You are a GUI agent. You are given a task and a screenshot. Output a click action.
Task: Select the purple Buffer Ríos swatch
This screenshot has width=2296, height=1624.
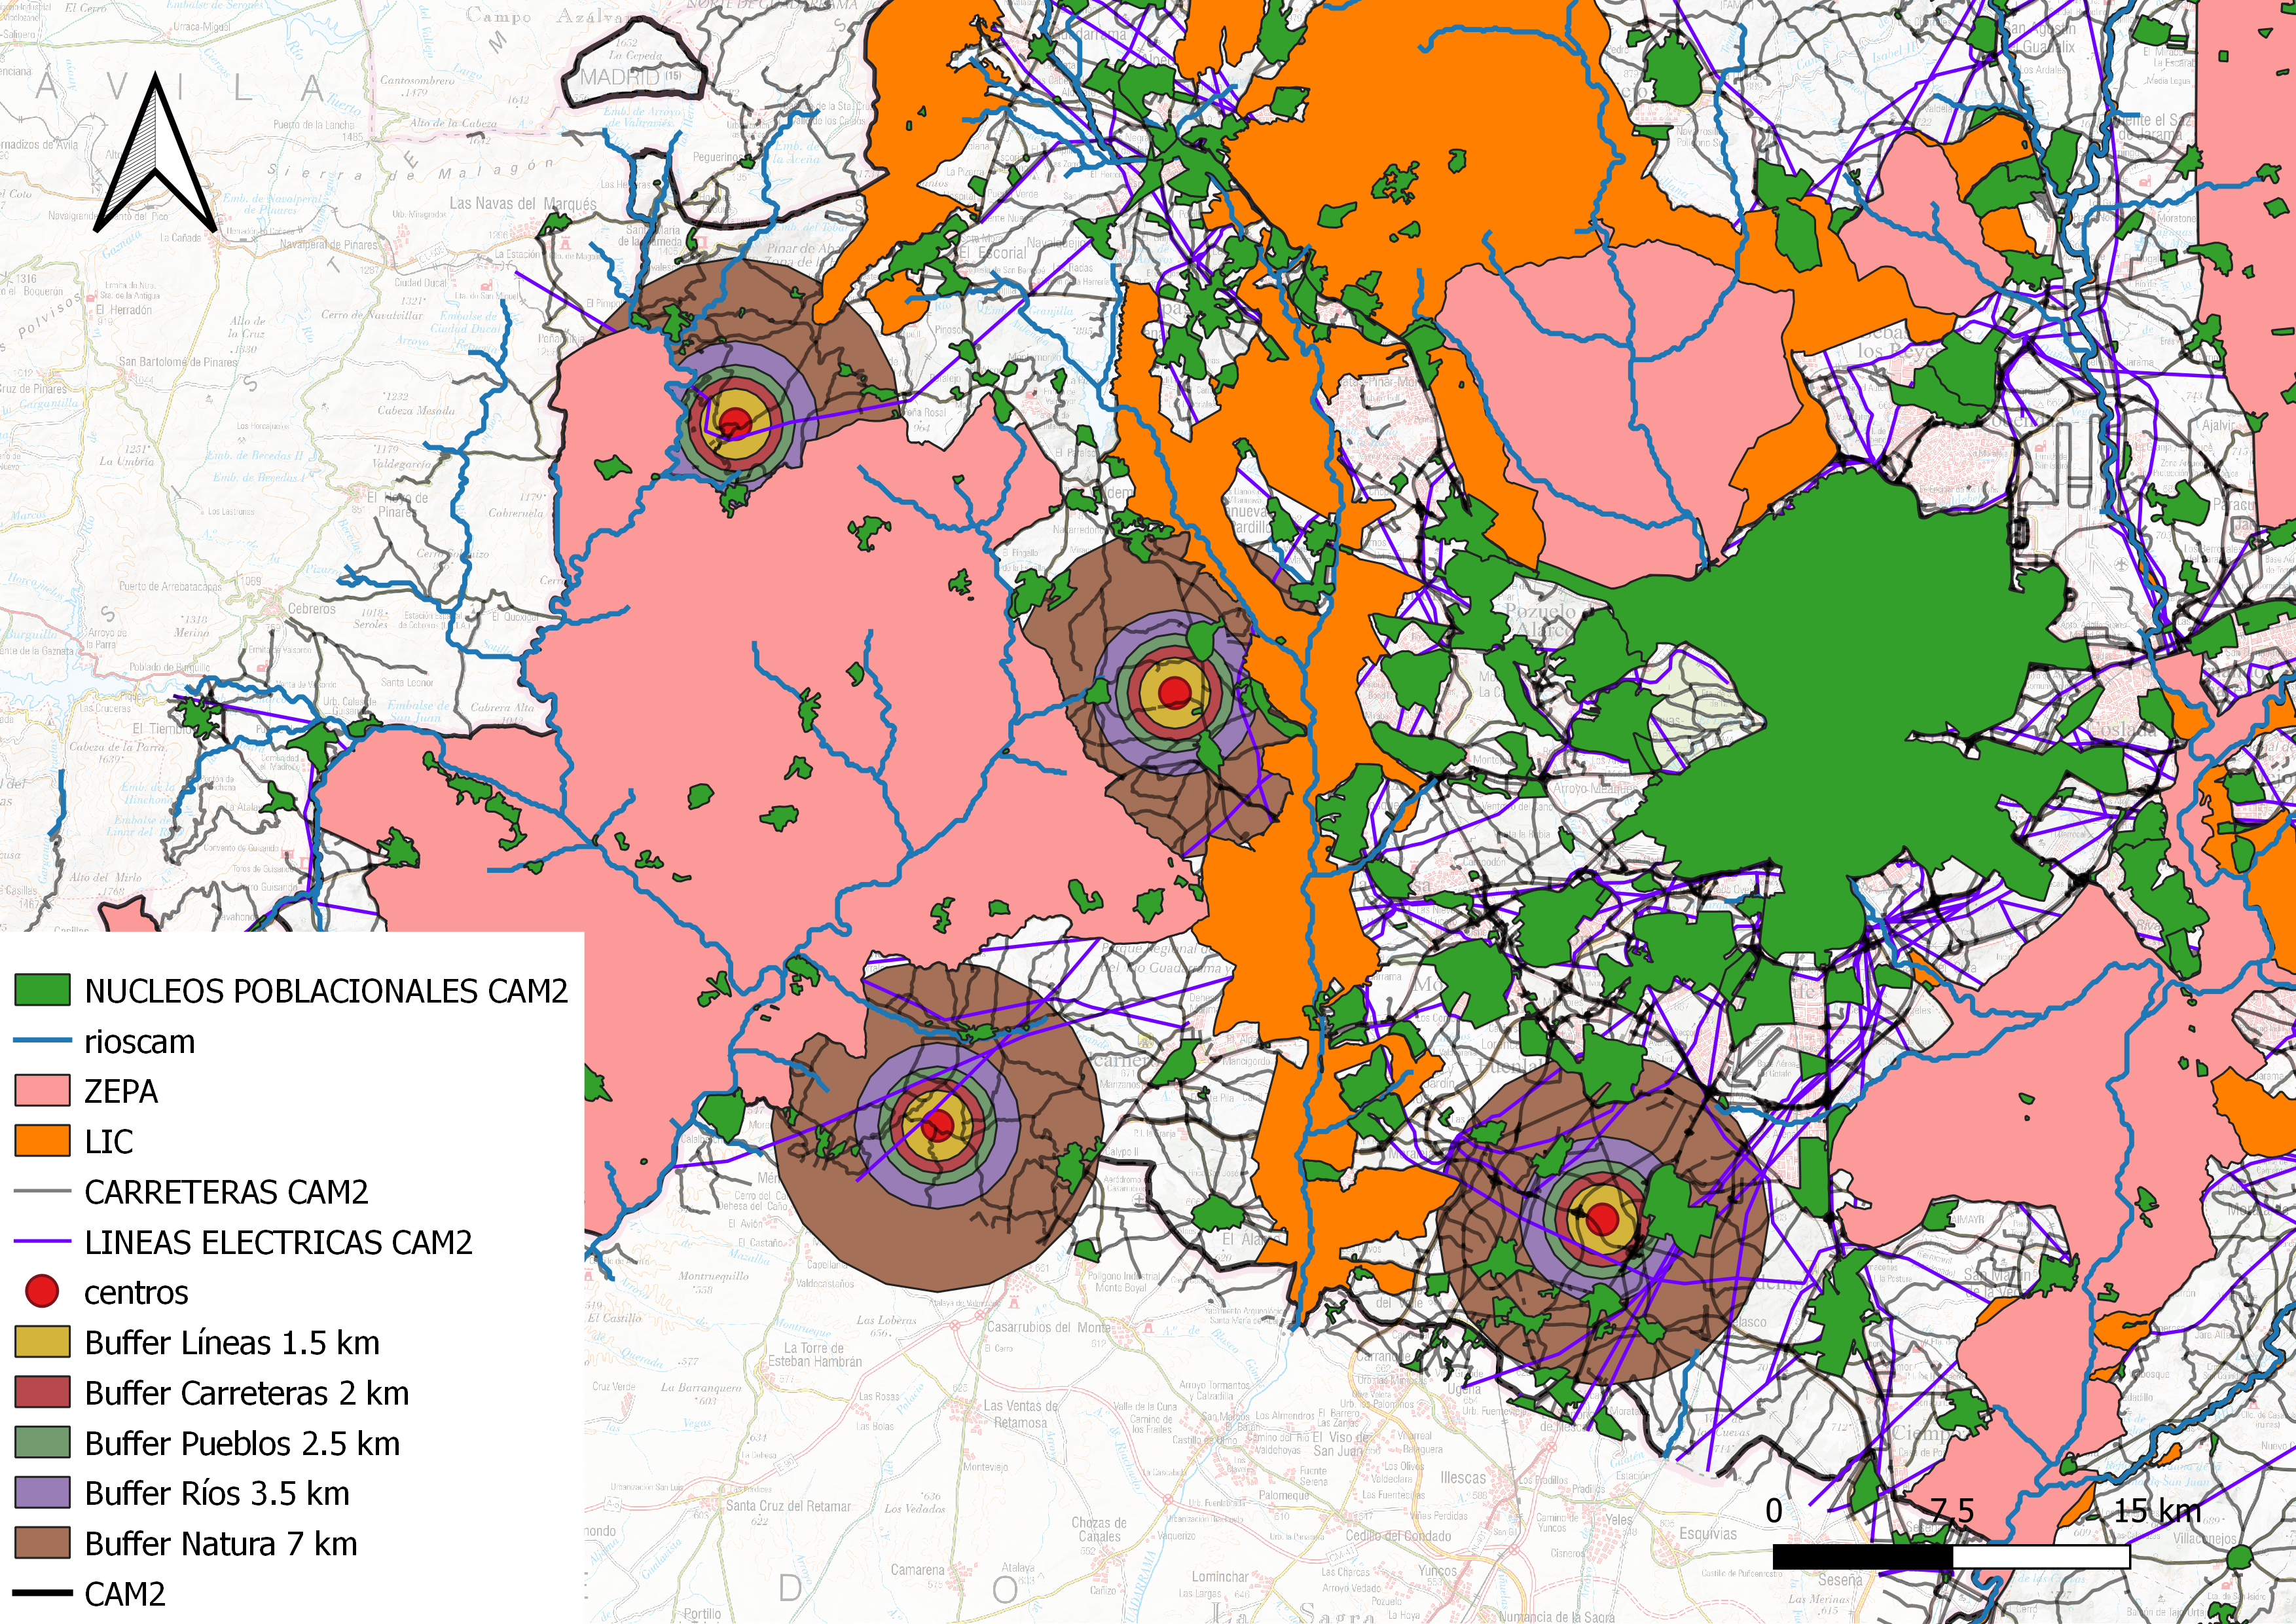pos(42,1493)
